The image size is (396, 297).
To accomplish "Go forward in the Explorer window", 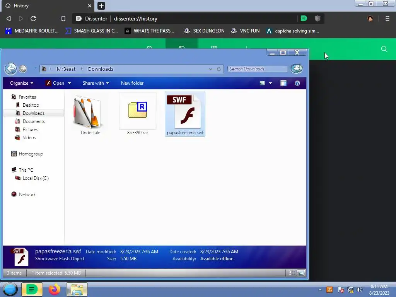I will [x=23, y=69].
